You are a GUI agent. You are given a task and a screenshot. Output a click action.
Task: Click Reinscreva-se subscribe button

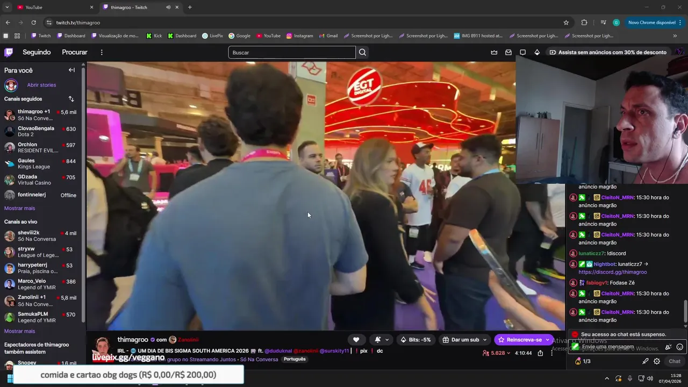point(520,340)
